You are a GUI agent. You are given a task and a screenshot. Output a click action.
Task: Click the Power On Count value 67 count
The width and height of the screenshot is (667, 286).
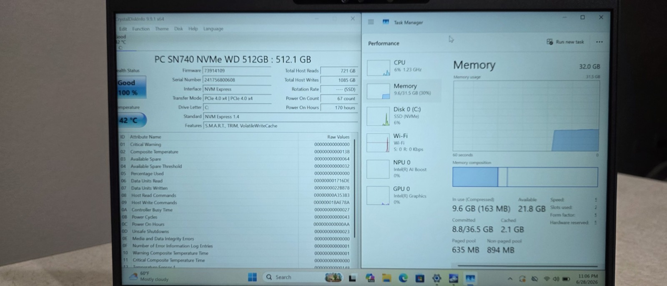click(x=339, y=98)
